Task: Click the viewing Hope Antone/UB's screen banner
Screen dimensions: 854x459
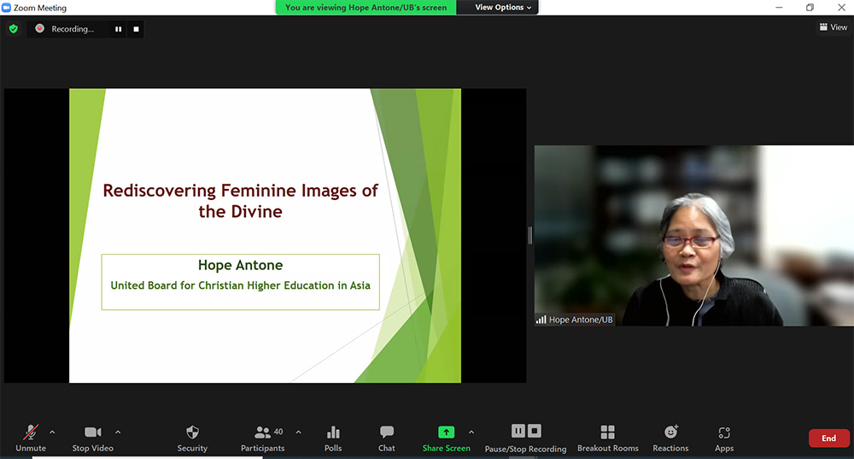Action: (366, 7)
